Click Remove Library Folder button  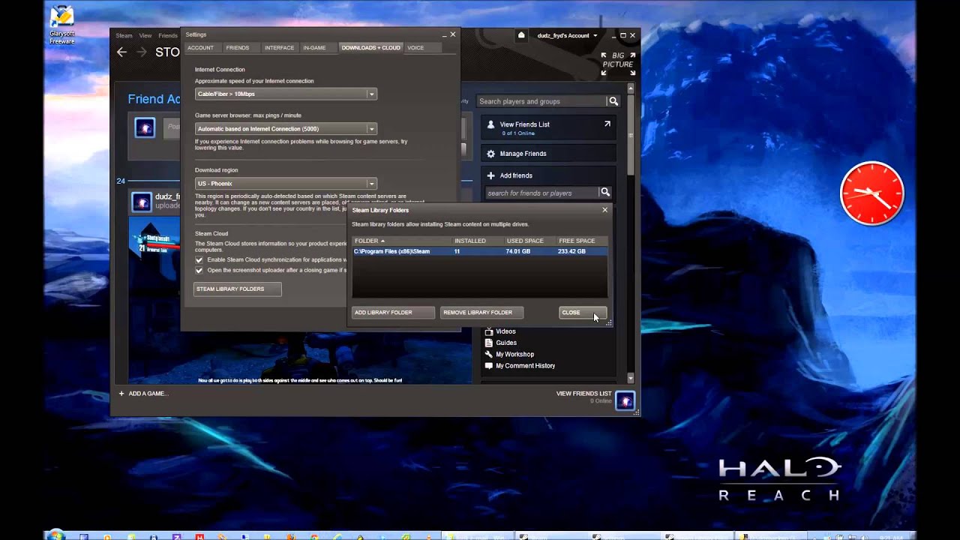(x=481, y=312)
